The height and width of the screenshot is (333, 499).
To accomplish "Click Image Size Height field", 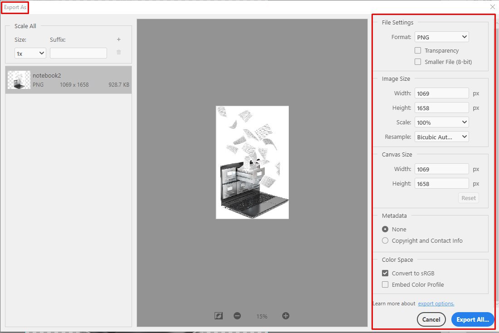I will pos(442,108).
